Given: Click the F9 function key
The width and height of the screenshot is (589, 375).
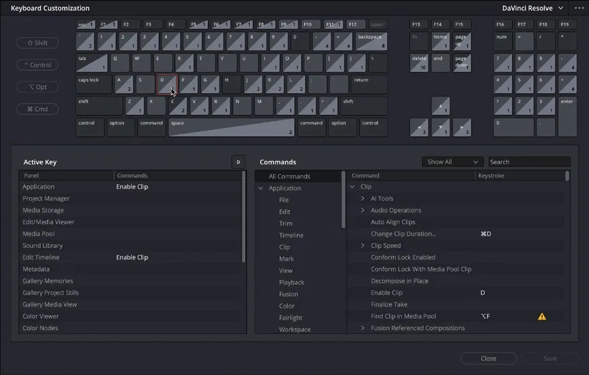Looking at the screenshot, I should click(x=288, y=24).
